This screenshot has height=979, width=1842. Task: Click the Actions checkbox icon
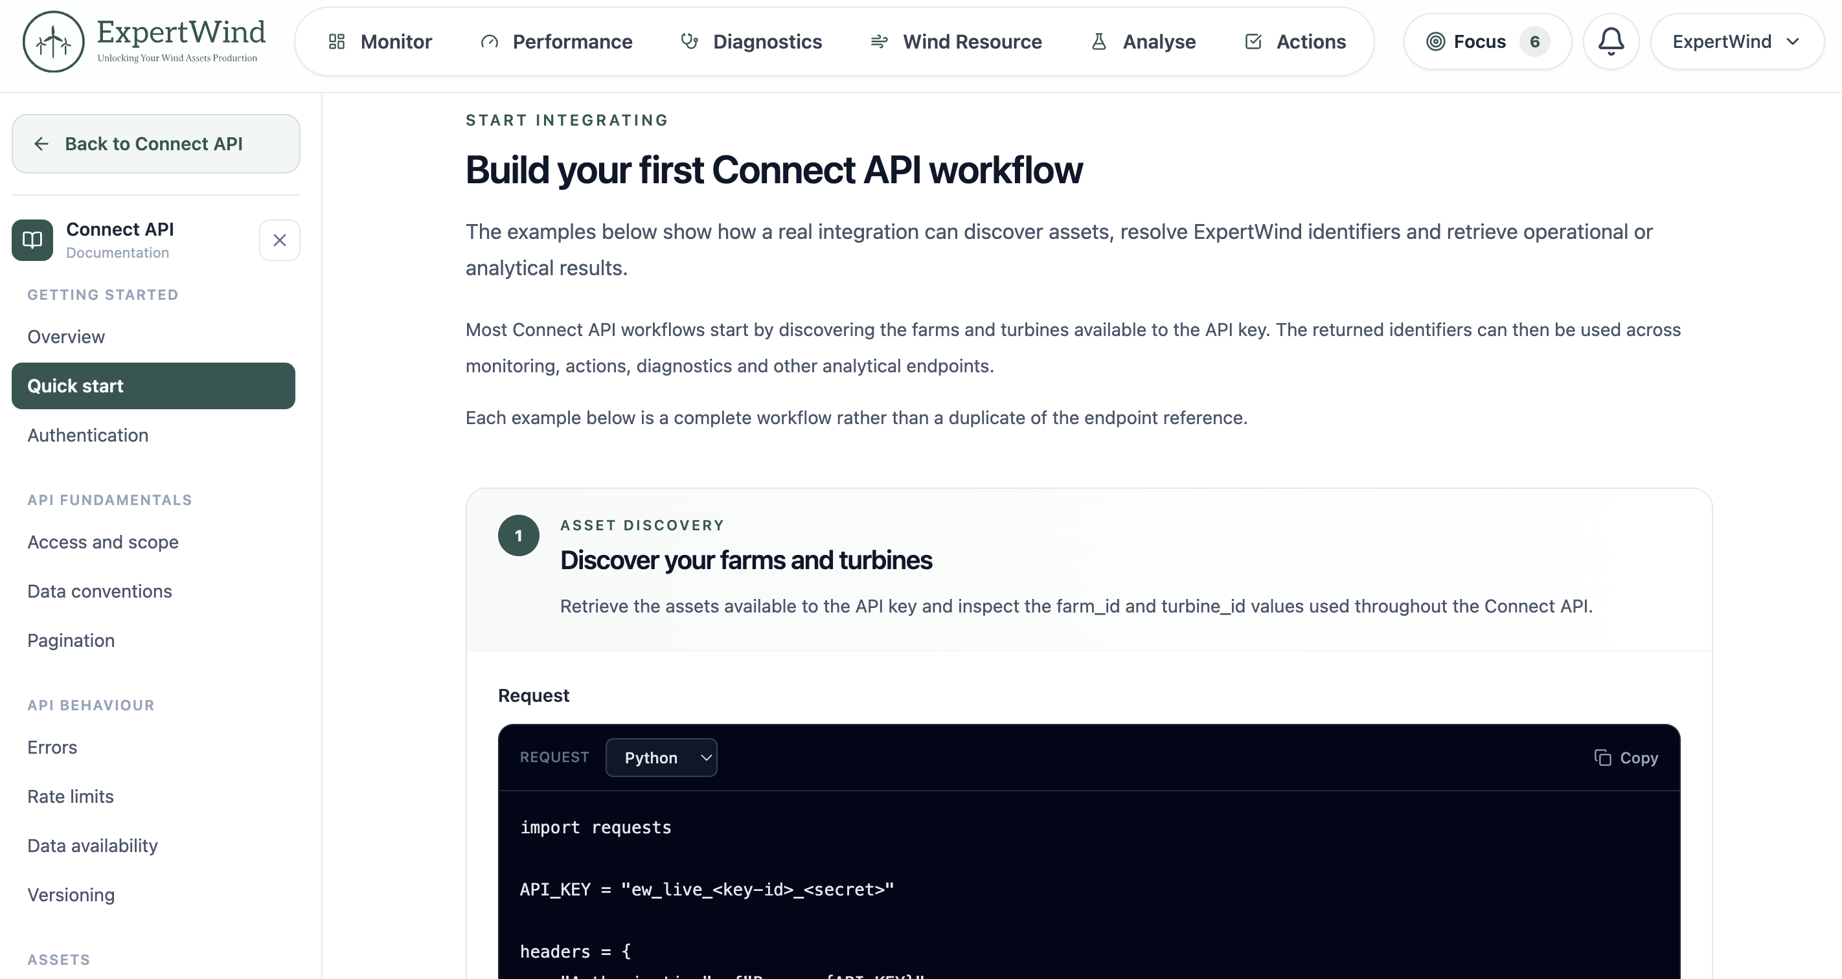(1253, 41)
